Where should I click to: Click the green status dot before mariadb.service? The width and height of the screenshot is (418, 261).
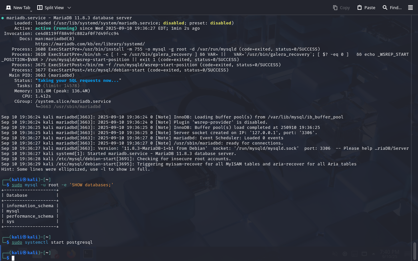point(3,18)
